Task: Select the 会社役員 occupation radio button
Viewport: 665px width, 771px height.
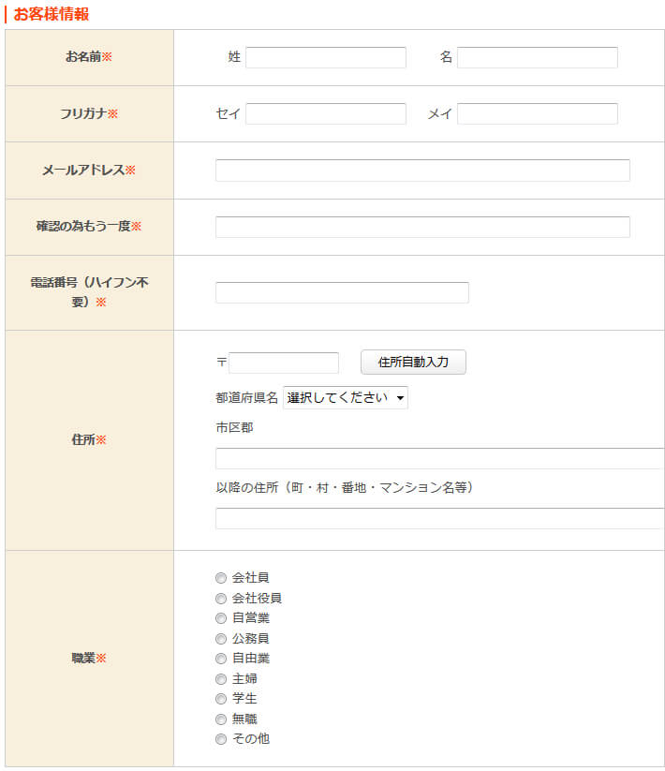Action: [x=220, y=598]
